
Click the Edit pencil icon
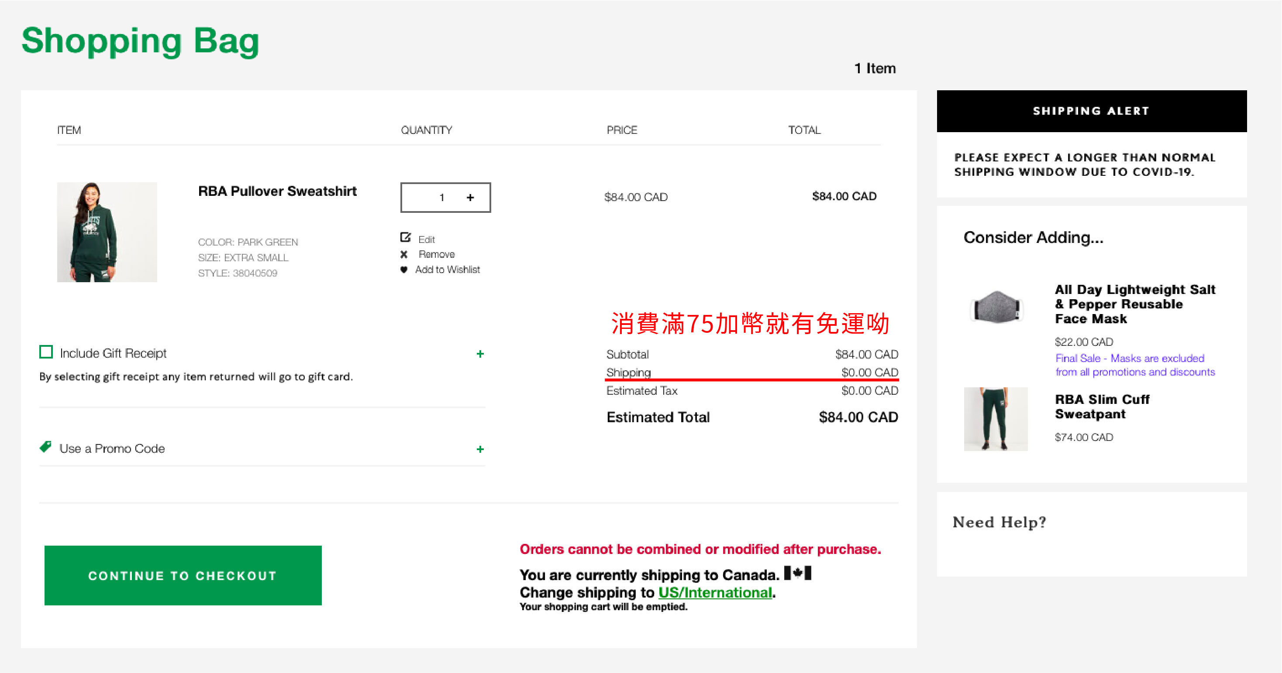click(406, 238)
